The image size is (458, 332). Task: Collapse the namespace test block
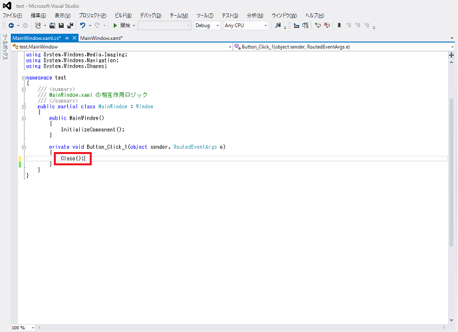(24, 78)
